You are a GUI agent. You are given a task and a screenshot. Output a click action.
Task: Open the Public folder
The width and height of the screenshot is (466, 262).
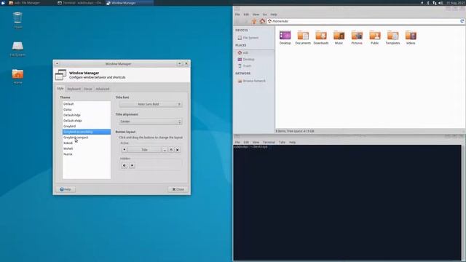point(375,37)
